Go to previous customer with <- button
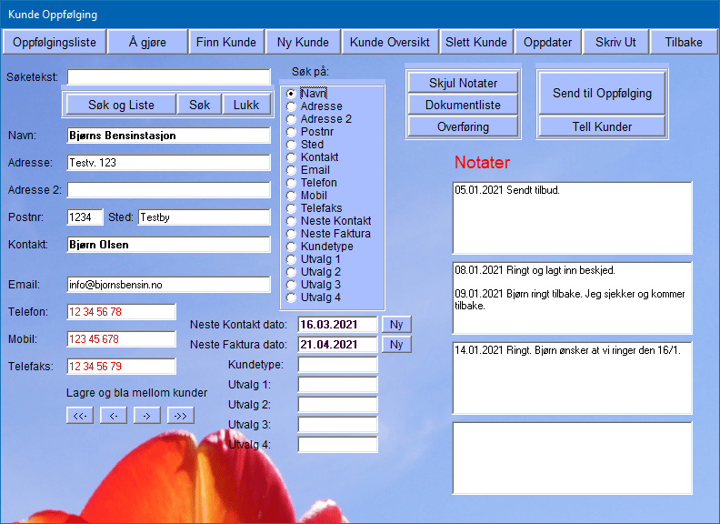 point(114,416)
